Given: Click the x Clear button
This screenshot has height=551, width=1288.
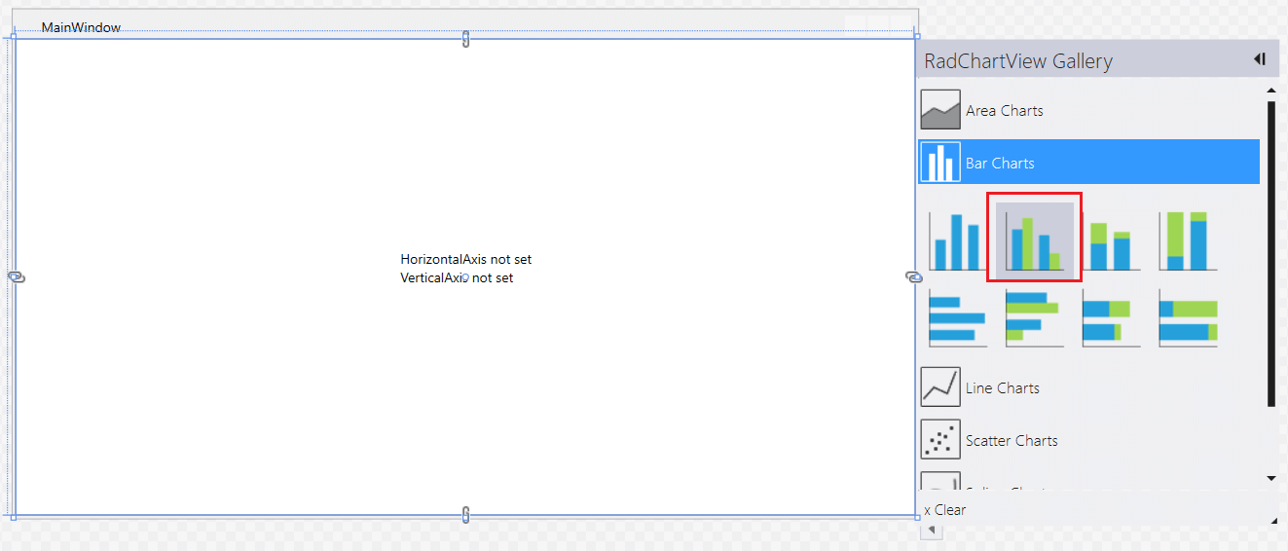Looking at the screenshot, I should coord(945,509).
